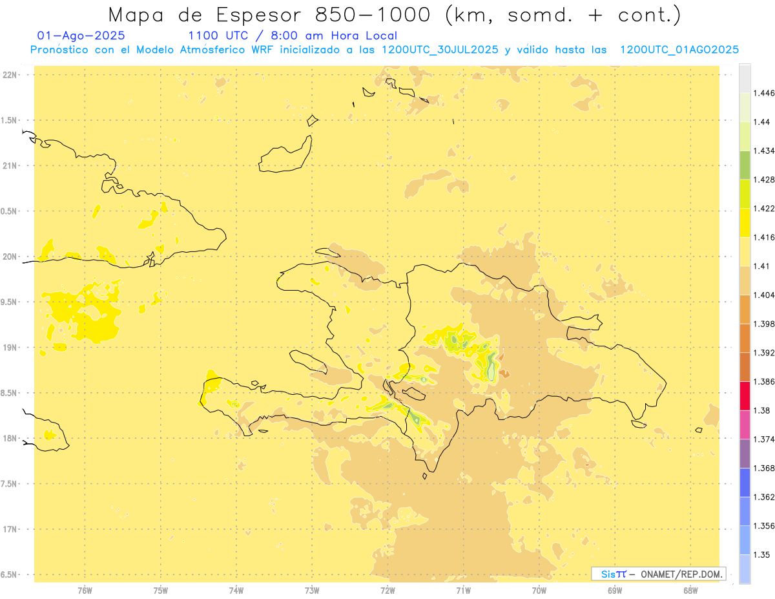This screenshot has width=775, height=599.
Task: Click the '1.398' colorbar value
Action: click(x=764, y=324)
